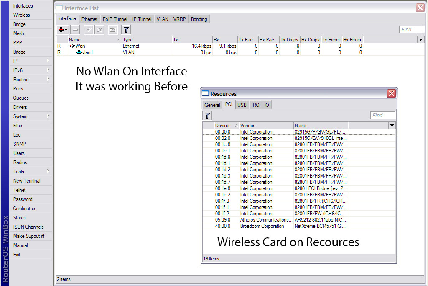428x286 pixels.
Task: Expand the System submenu
Action: tap(31, 116)
